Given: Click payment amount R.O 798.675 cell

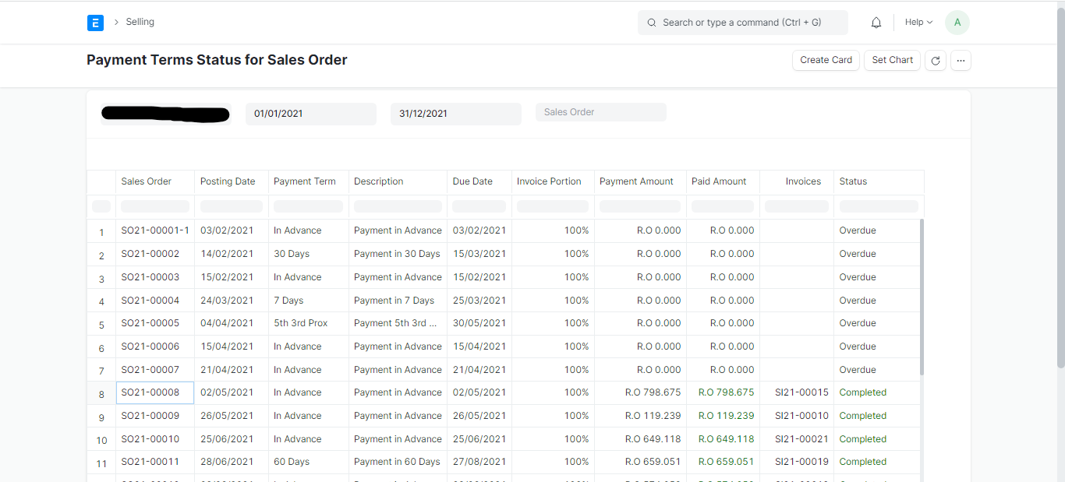Looking at the screenshot, I should pyautogui.click(x=640, y=392).
